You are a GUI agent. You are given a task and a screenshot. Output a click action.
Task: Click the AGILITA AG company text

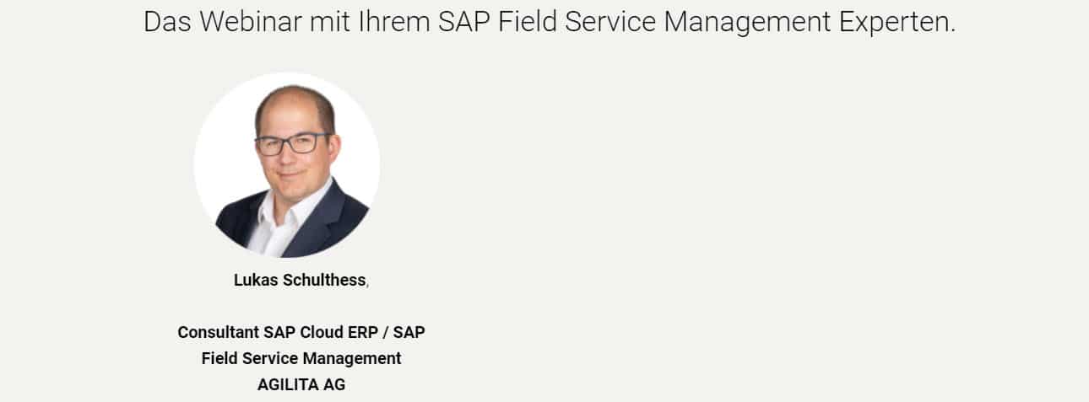click(301, 384)
